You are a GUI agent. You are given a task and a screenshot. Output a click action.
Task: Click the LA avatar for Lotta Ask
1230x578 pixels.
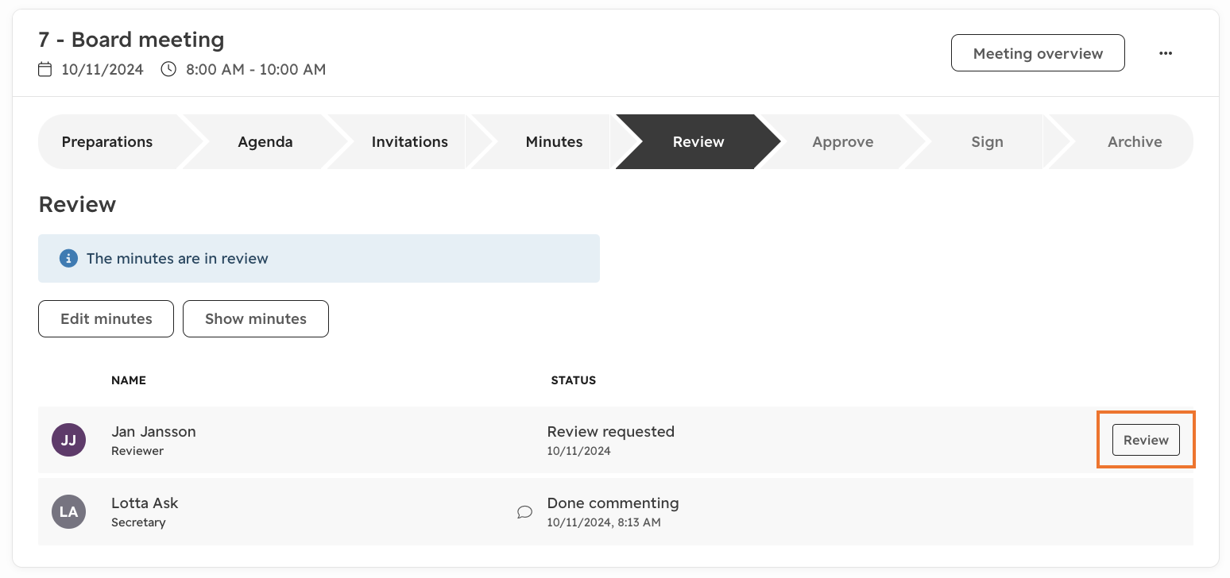68,511
